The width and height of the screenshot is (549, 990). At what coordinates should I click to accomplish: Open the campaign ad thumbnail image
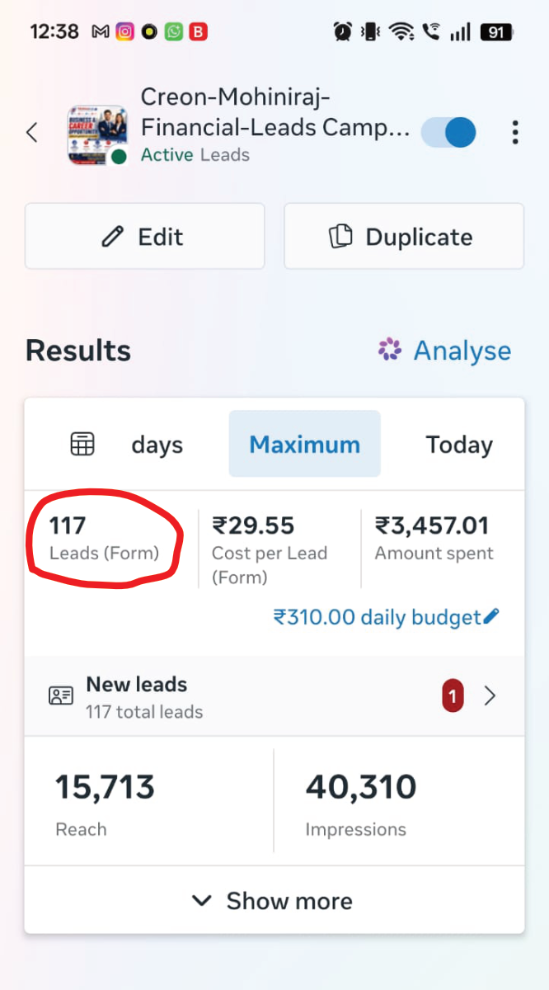click(97, 134)
